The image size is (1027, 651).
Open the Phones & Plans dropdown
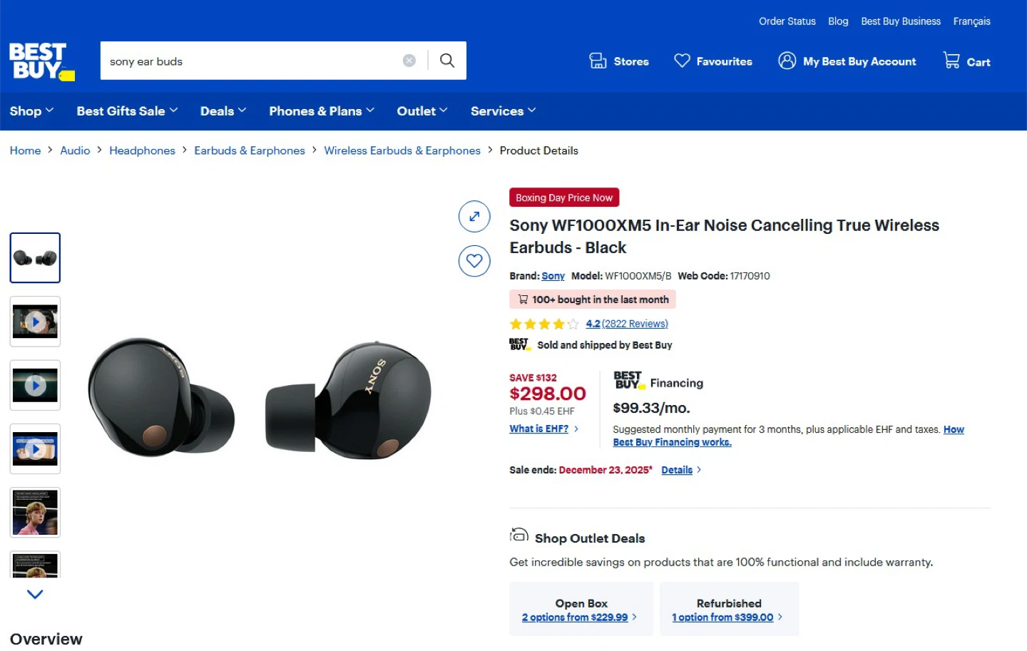tap(322, 111)
